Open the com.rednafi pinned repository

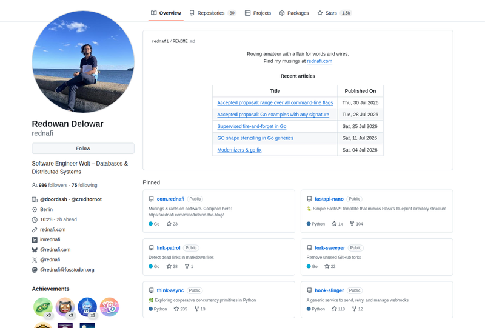coord(170,199)
